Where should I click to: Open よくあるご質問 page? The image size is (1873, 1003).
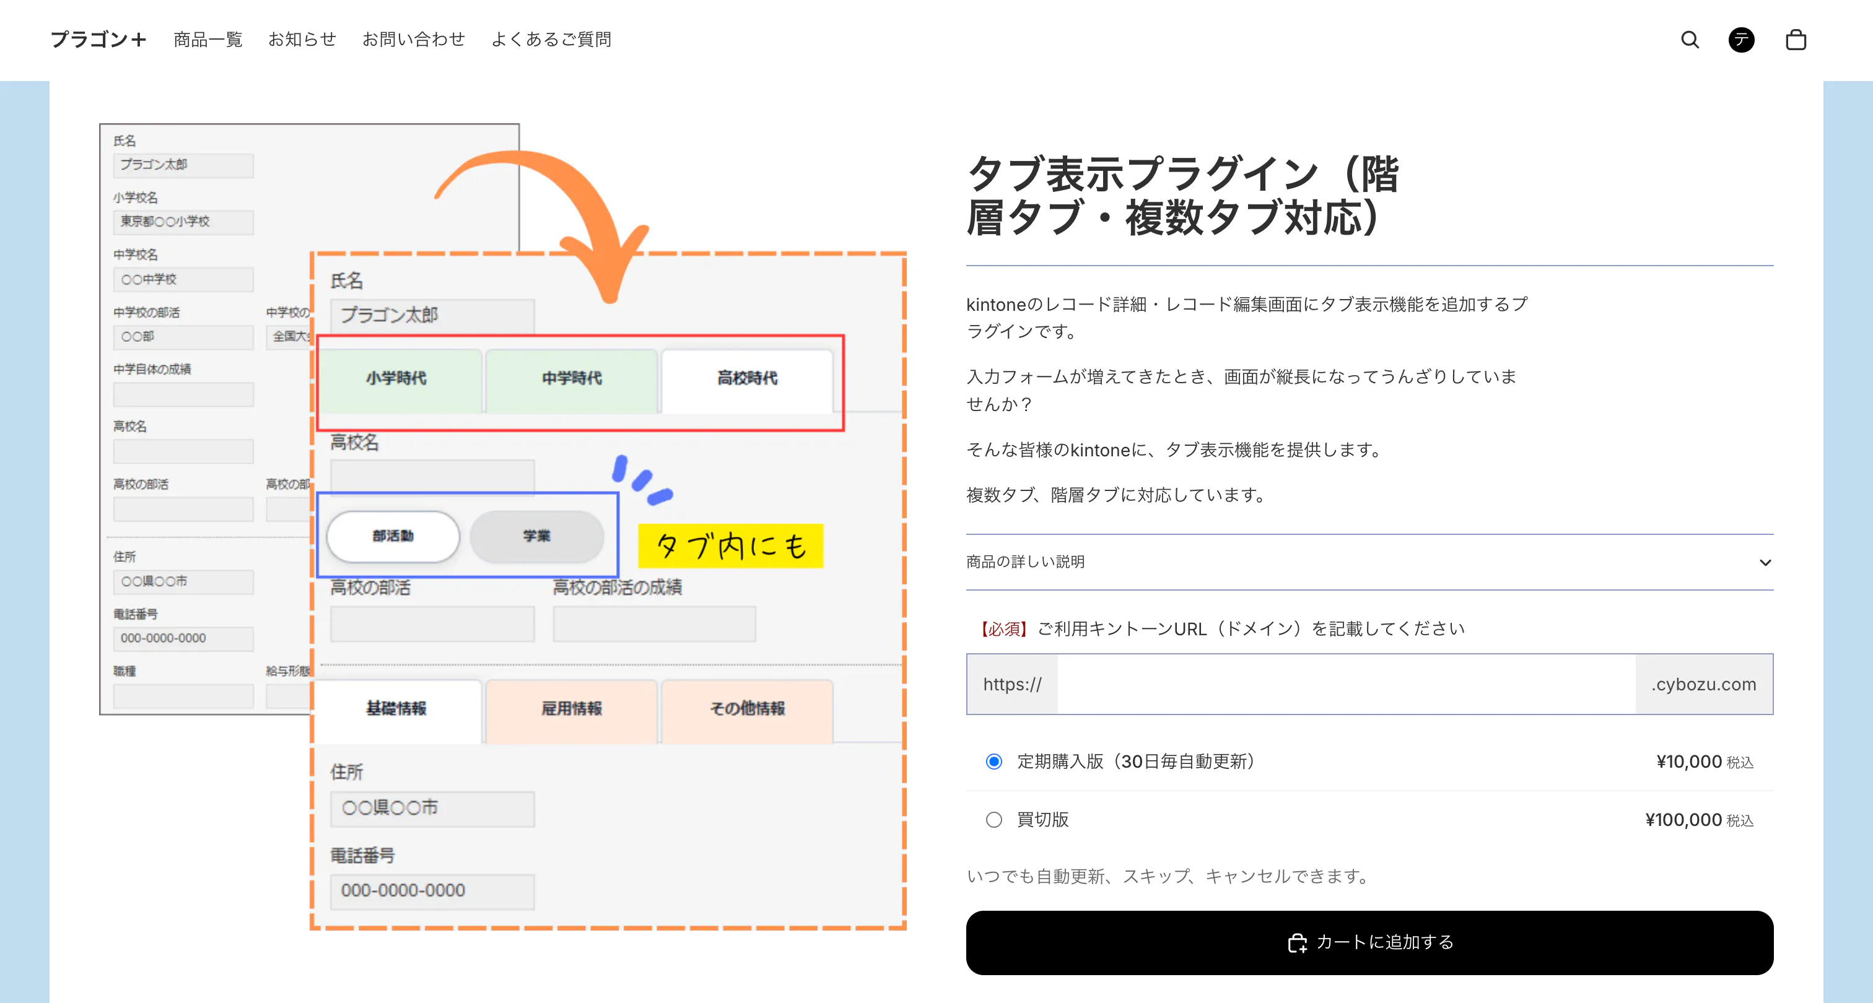[x=551, y=39]
